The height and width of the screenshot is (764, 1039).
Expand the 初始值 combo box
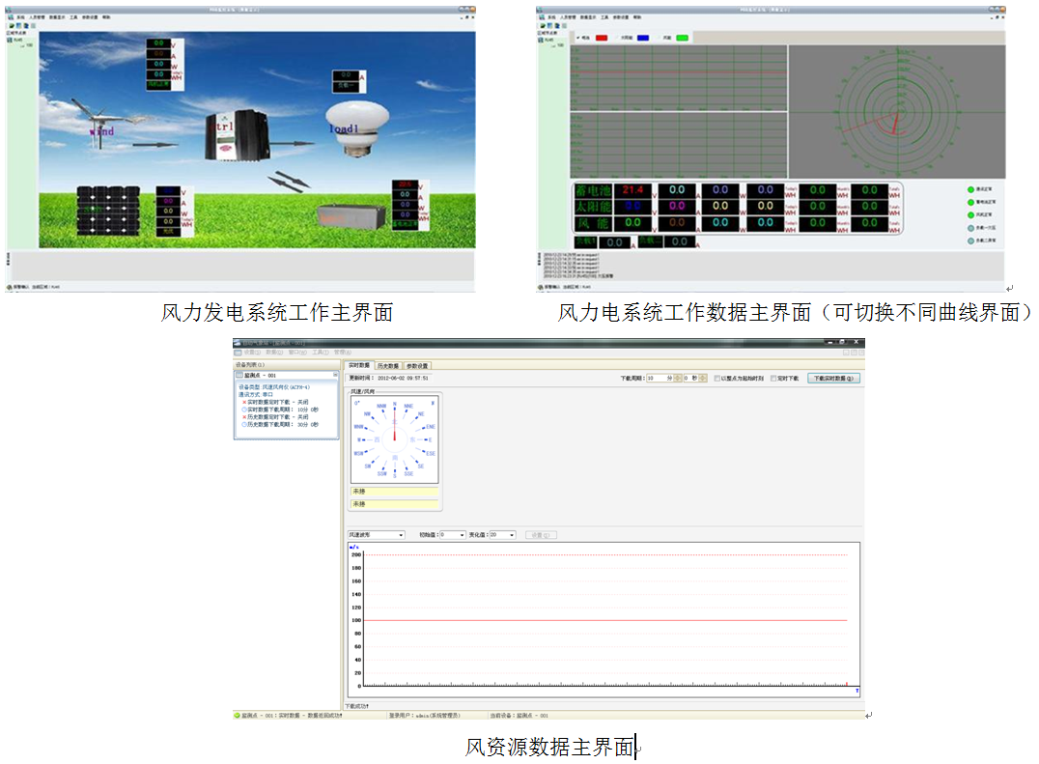[x=451, y=534]
